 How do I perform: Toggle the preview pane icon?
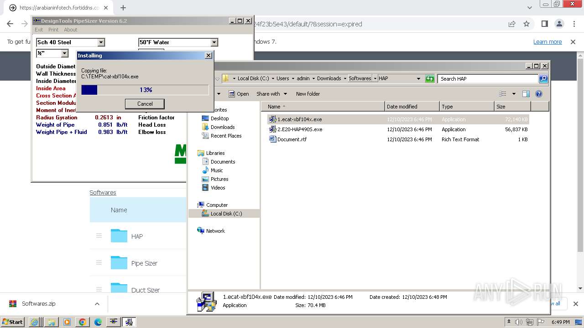tap(526, 94)
